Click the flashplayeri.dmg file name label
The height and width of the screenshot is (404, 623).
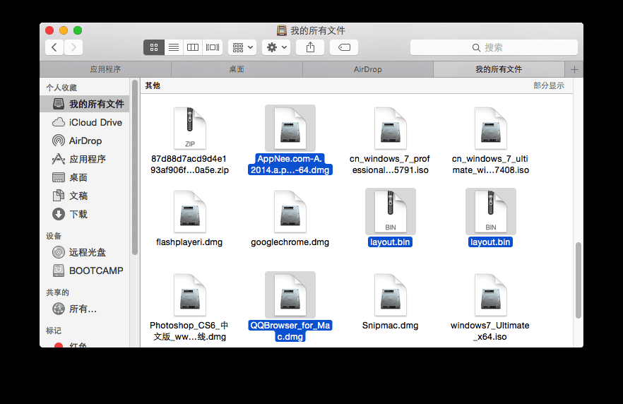point(189,242)
